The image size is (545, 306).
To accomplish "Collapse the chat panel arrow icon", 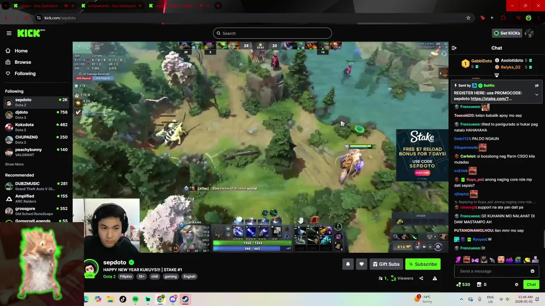I will 454,48.
